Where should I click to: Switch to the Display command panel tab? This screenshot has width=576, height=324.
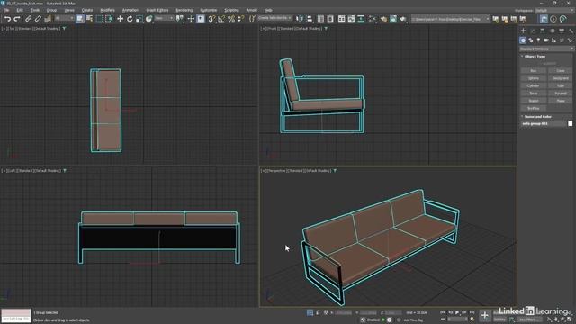pos(562,31)
